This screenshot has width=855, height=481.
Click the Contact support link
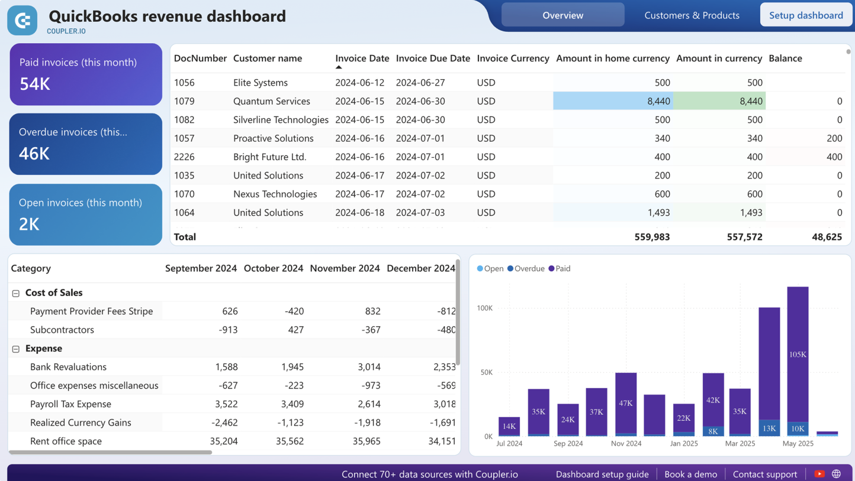765,473
